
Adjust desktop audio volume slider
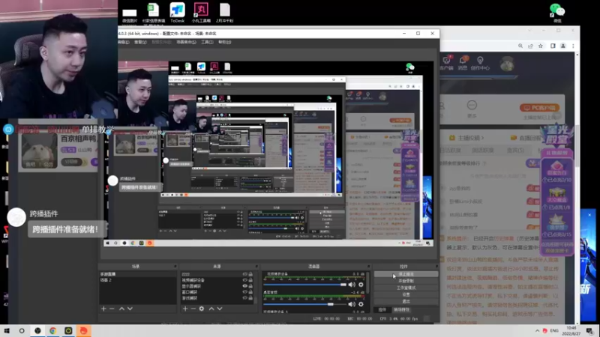pyautogui.click(x=305, y=304)
